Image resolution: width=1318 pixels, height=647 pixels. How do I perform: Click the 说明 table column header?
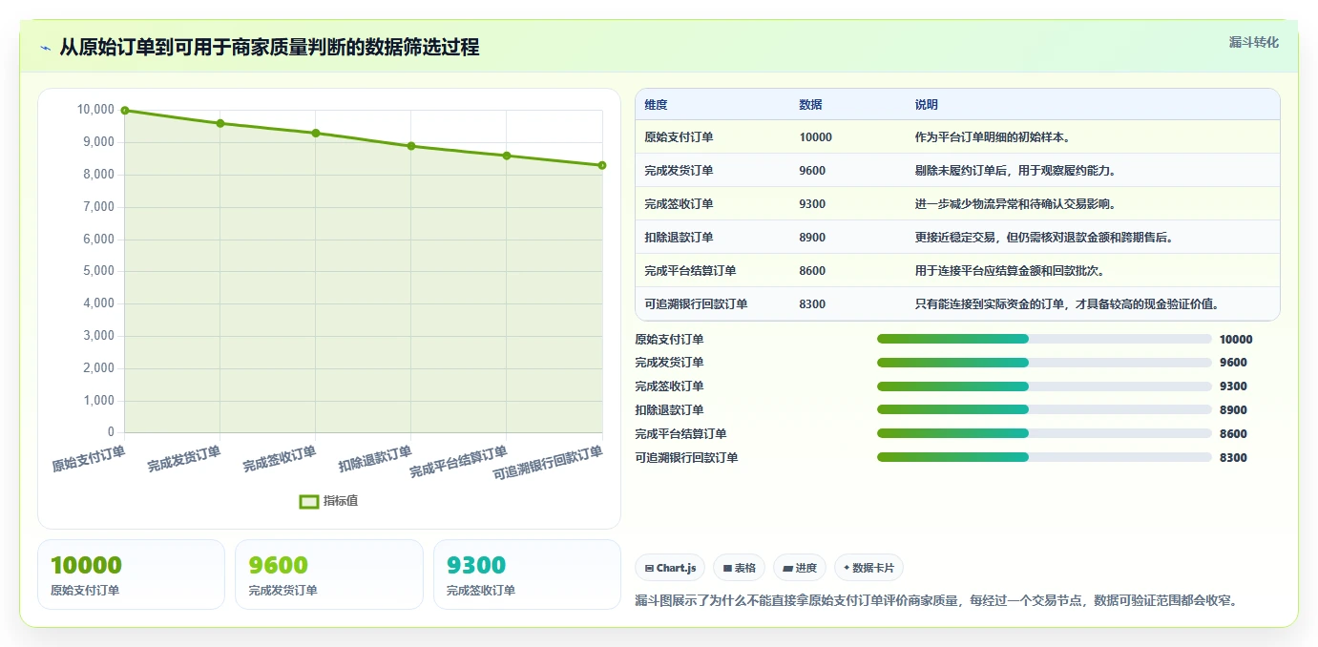[x=927, y=105]
